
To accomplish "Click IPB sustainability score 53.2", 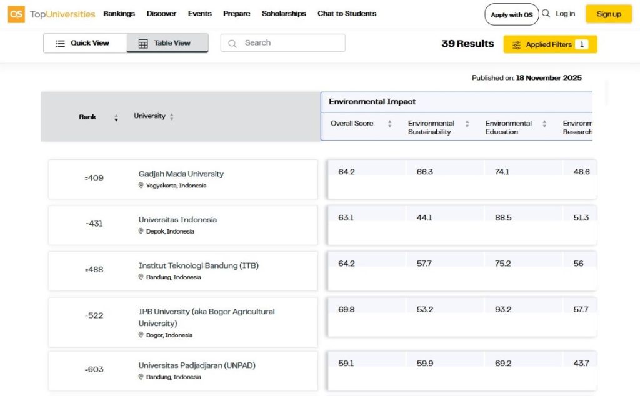I will 425,310.
